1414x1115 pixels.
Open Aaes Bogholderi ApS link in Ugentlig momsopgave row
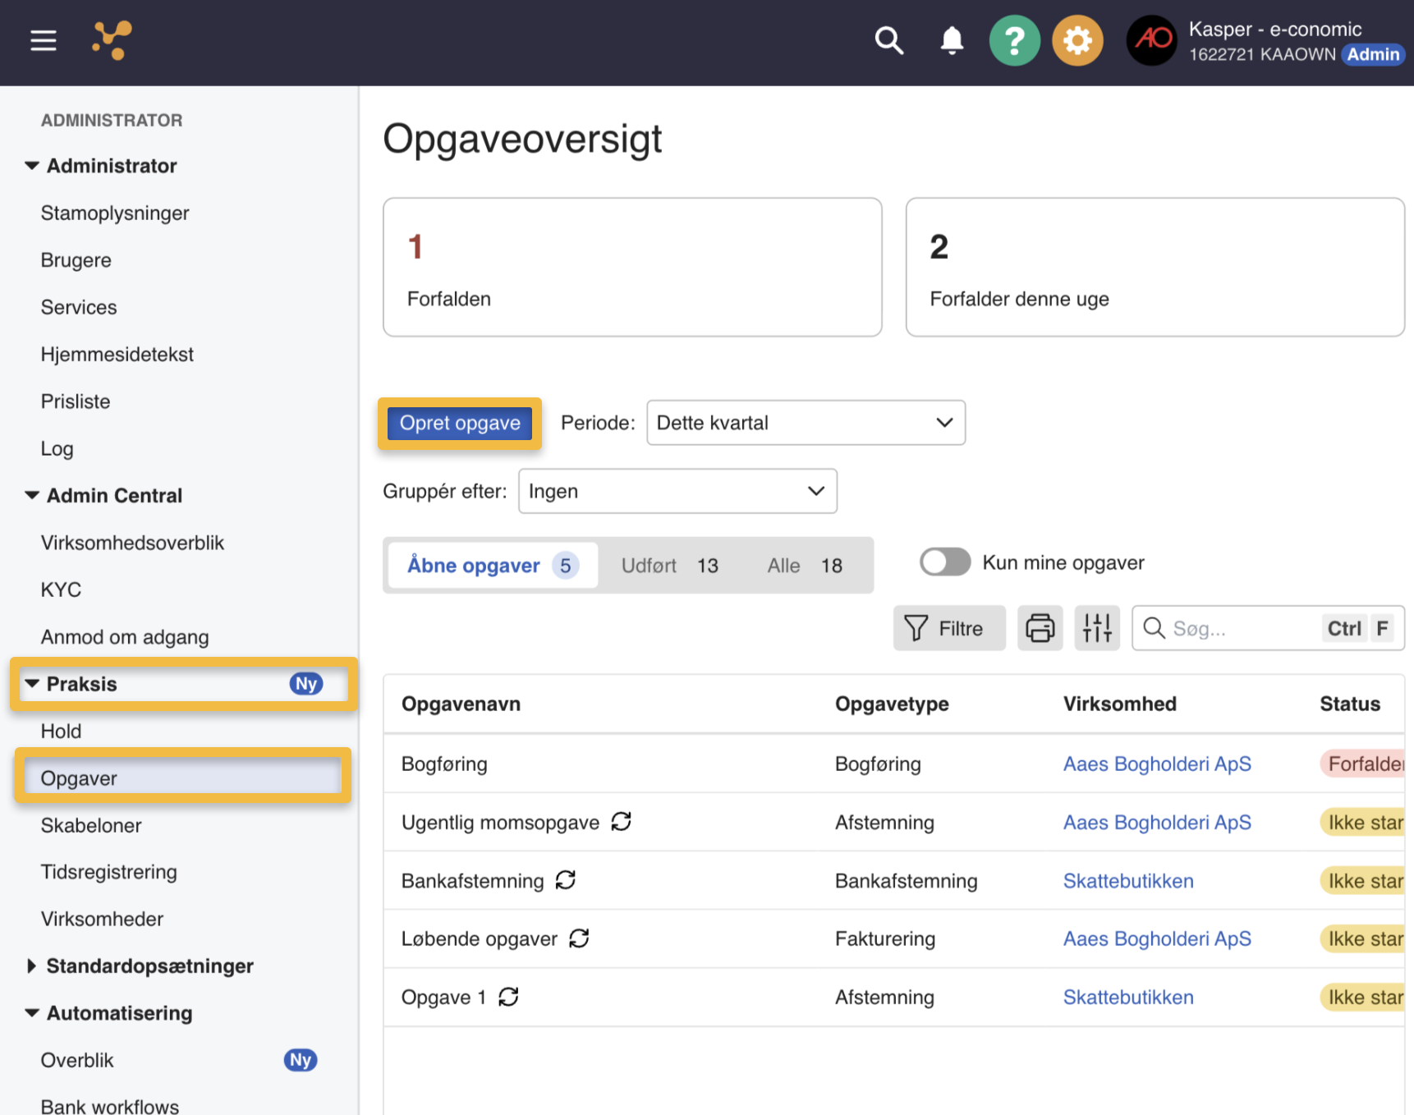pos(1157,822)
